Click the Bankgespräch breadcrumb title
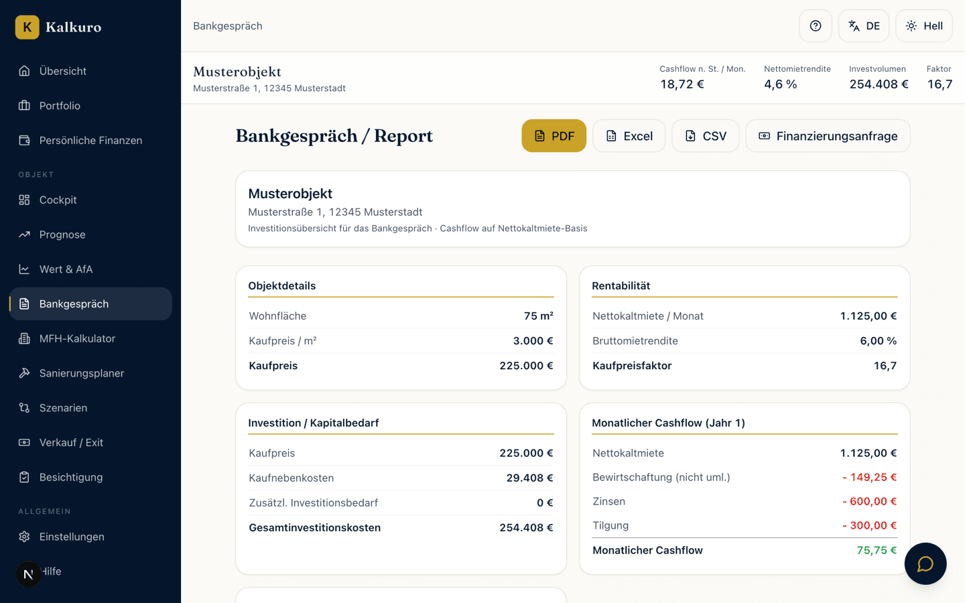This screenshot has width=965, height=603. coord(228,26)
